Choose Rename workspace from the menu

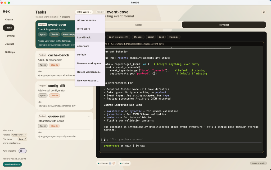tap(90, 63)
